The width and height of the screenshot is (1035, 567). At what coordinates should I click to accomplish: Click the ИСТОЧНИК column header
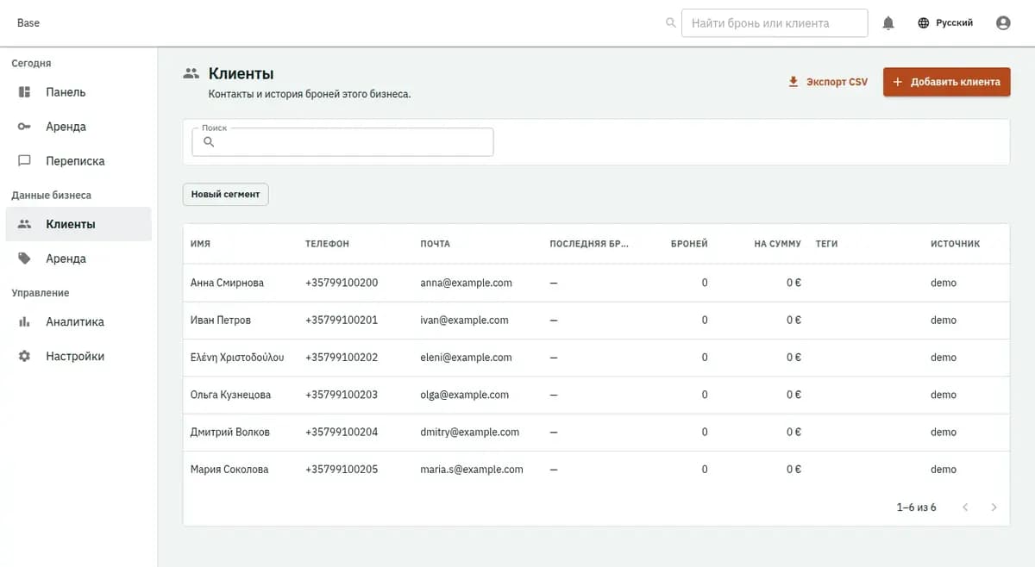pos(956,244)
